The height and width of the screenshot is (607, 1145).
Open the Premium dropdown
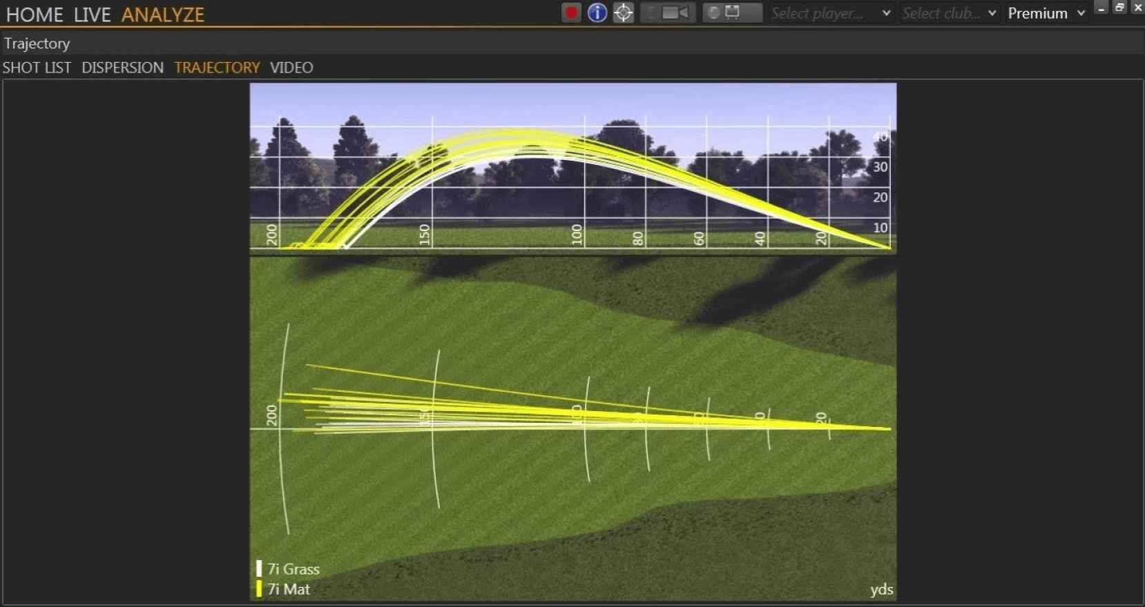[x=1046, y=13]
